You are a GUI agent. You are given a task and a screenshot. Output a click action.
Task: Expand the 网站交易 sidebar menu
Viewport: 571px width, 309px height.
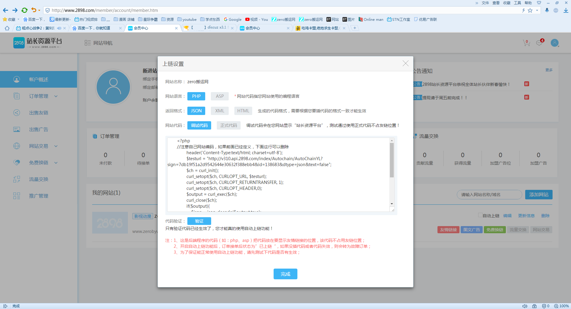[55, 146]
